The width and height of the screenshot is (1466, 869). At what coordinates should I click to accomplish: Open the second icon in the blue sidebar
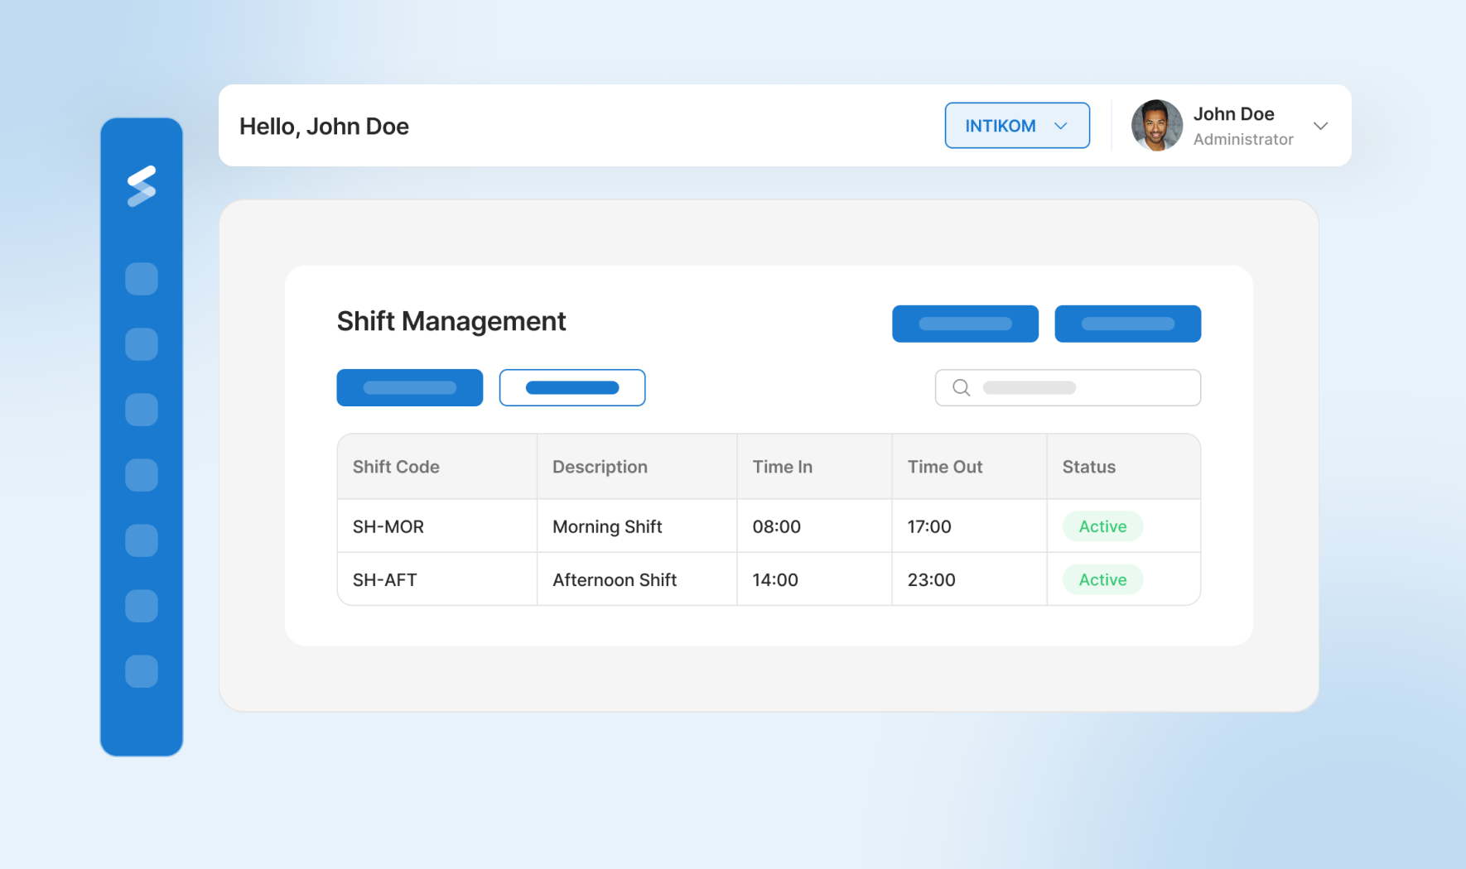pyautogui.click(x=142, y=343)
